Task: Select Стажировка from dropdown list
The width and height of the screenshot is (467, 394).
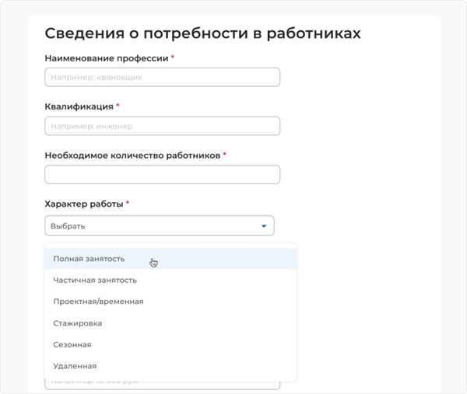Action: click(x=170, y=323)
